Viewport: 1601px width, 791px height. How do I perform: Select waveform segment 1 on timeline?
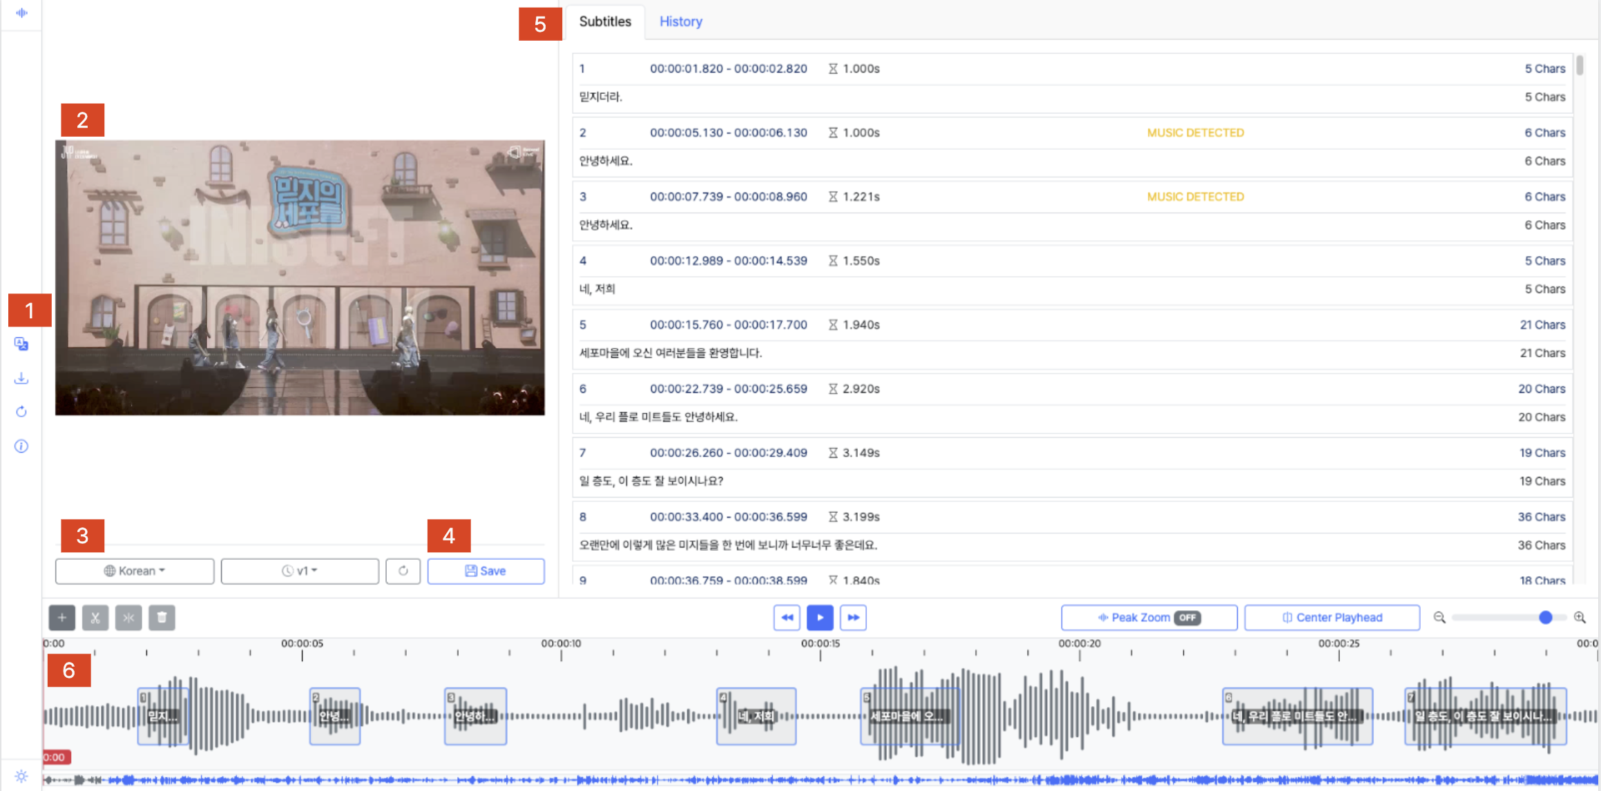pyautogui.click(x=163, y=716)
